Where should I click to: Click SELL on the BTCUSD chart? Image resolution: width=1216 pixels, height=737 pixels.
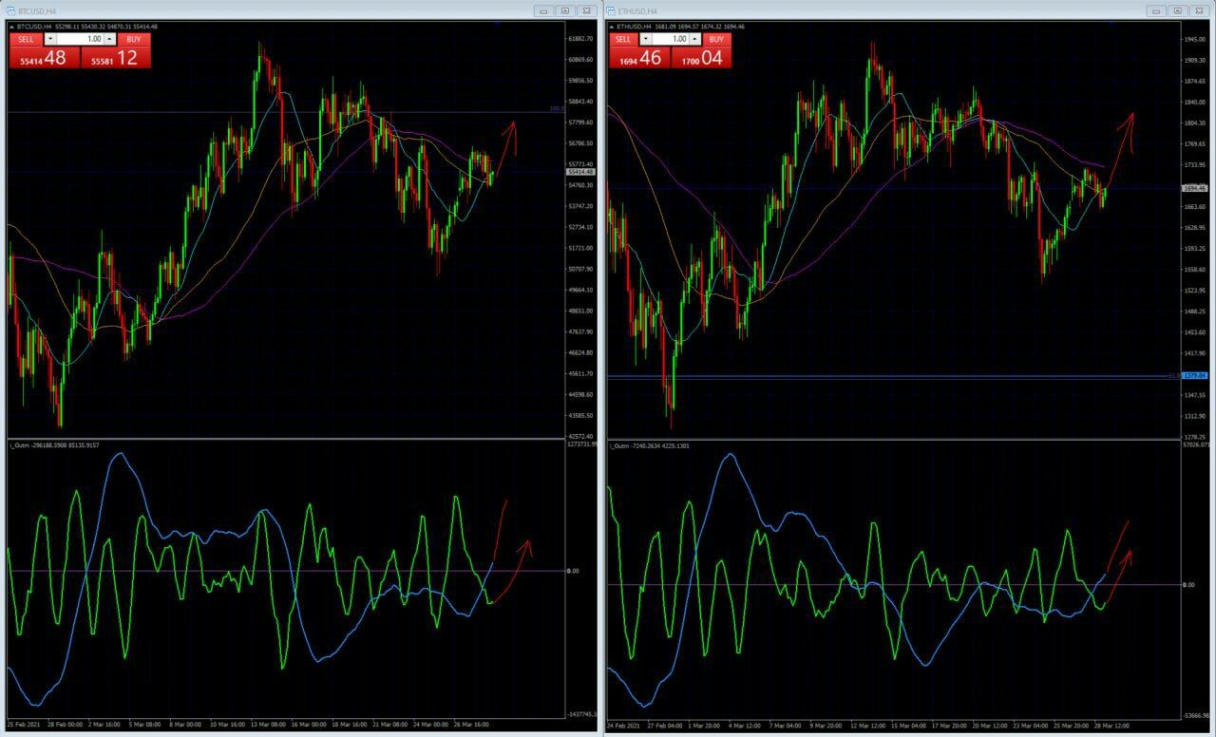click(26, 39)
